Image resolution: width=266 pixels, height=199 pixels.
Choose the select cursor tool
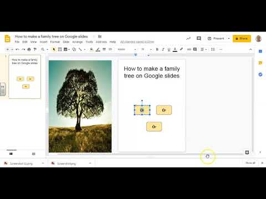54,49
